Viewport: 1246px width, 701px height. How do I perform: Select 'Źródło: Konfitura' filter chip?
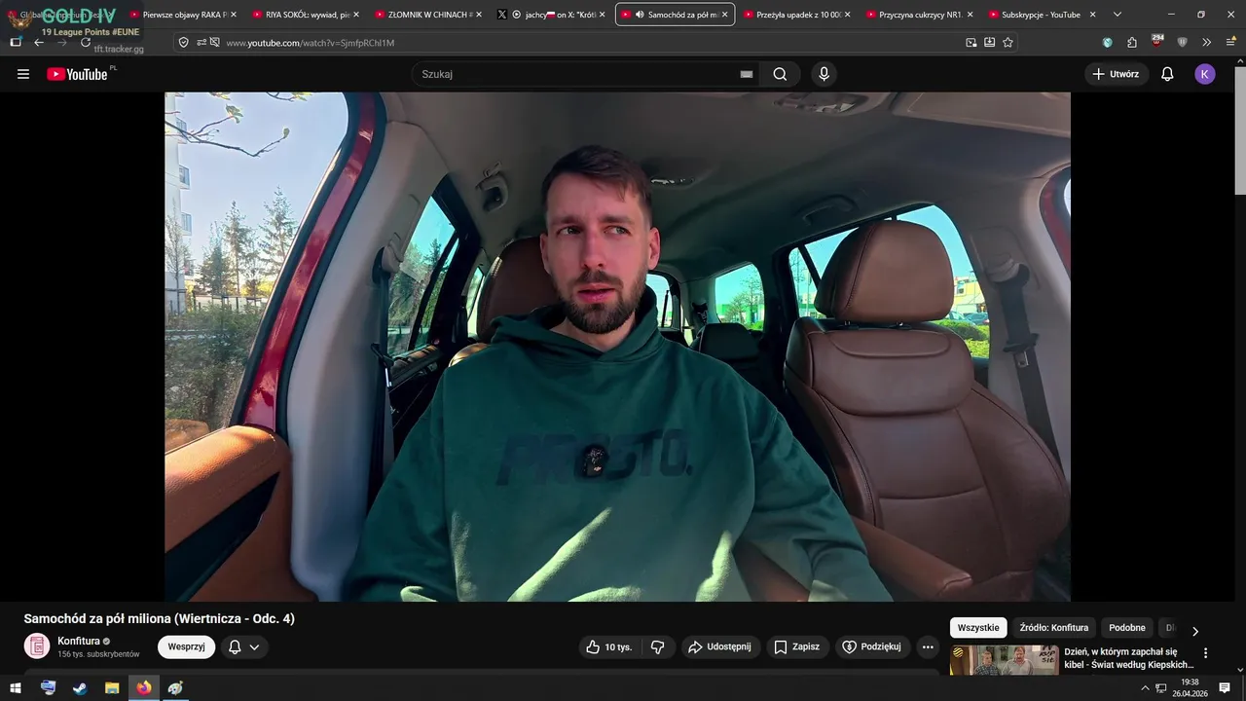(1054, 628)
